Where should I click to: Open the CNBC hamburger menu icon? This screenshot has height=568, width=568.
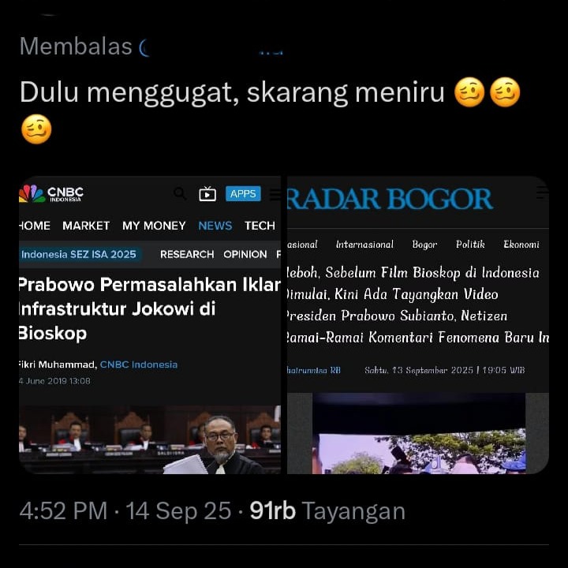275,195
